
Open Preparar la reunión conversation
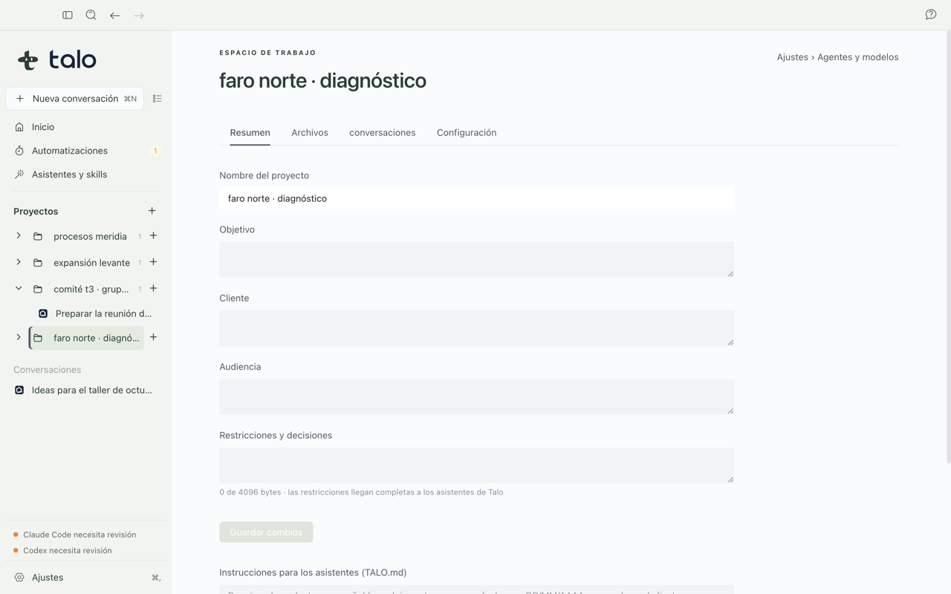click(x=96, y=313)
